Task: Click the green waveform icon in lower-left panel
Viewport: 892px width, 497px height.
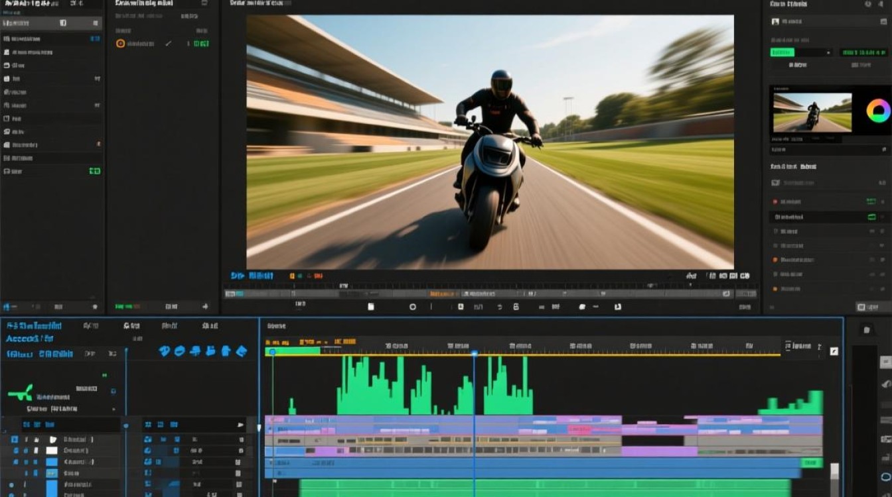Action: click(20, 393)
